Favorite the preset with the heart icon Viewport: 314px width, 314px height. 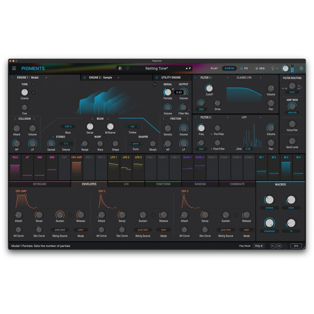point(128,68)
